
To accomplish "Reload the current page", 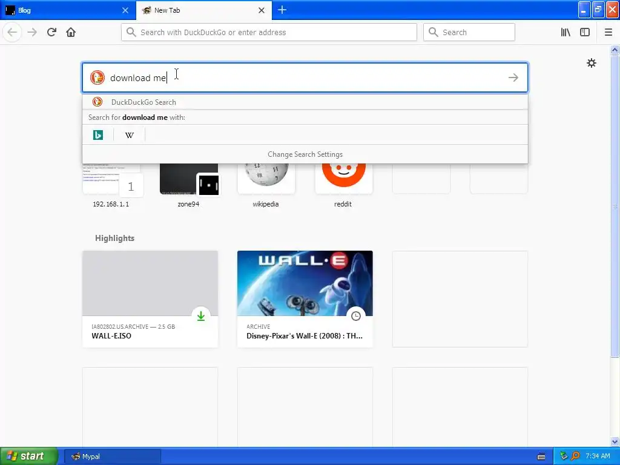I will 51,32.
